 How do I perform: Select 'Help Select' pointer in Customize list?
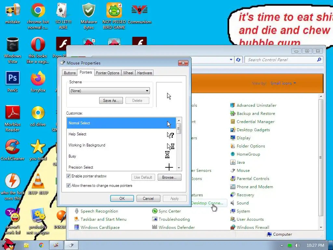point(121,134)
